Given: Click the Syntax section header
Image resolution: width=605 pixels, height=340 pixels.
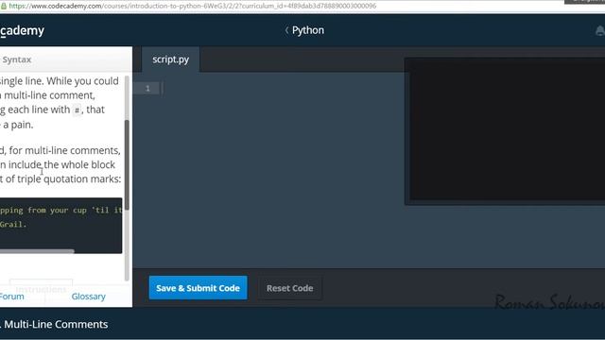Looking at the screenshot, I should click(17, 59).
